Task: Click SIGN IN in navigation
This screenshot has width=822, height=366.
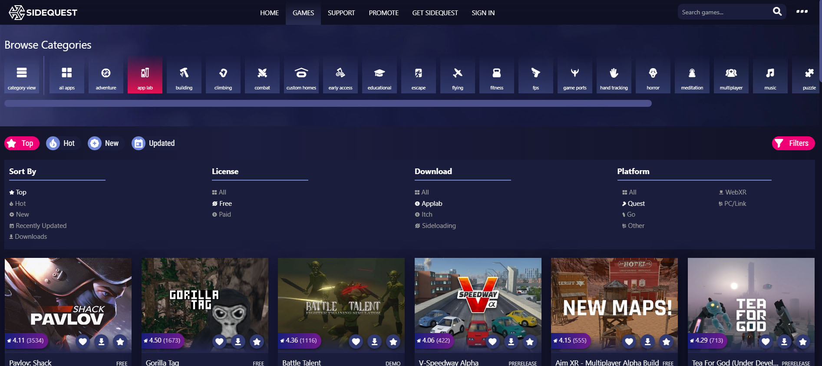Action: tap(483, 13)
